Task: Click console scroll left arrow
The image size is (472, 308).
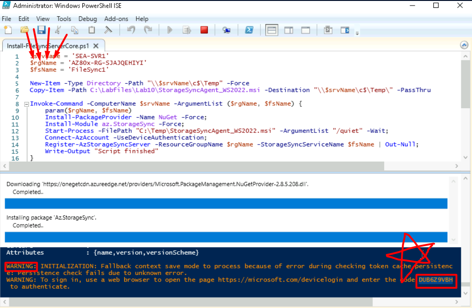Action: click(x=5, y=301)
